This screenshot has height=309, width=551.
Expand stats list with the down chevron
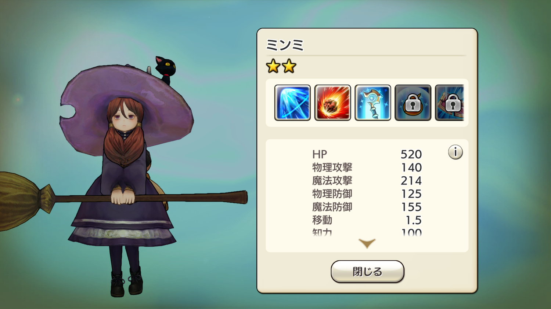[x=367, y=243]
